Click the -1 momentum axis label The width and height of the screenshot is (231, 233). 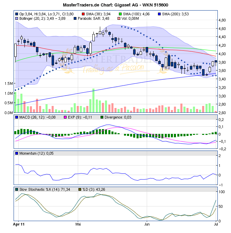click(220, 185)
